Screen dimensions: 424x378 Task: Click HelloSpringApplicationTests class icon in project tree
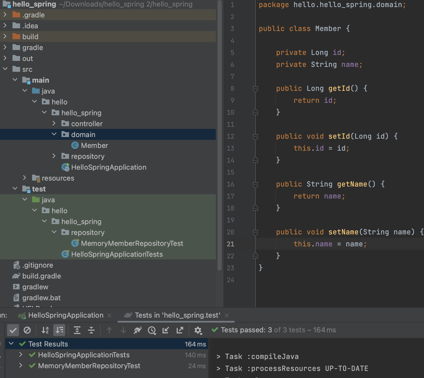[65, 254]
